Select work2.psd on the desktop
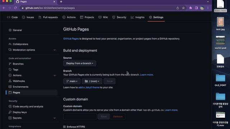Image resolution: width=230 pixels, height=129 pixels. [220, 42]
